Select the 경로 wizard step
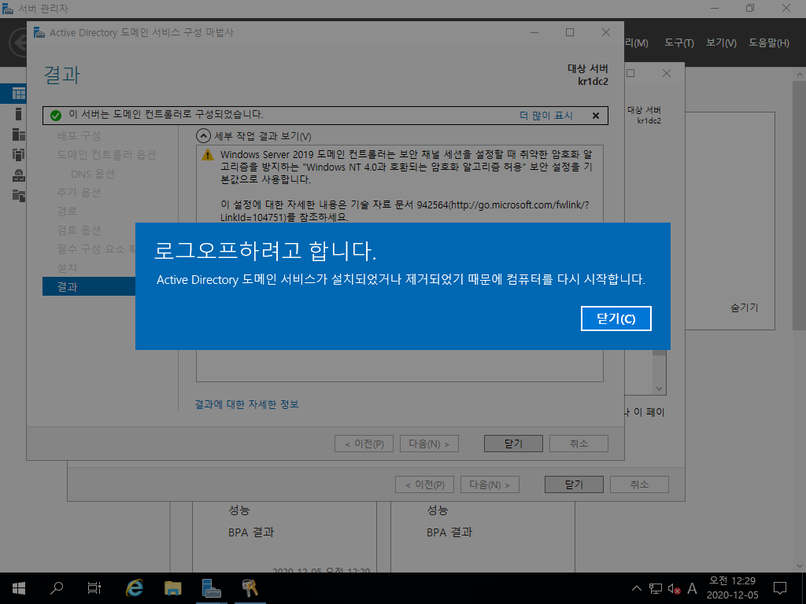Viewport: 806px width, 604px height. [67, 211]
